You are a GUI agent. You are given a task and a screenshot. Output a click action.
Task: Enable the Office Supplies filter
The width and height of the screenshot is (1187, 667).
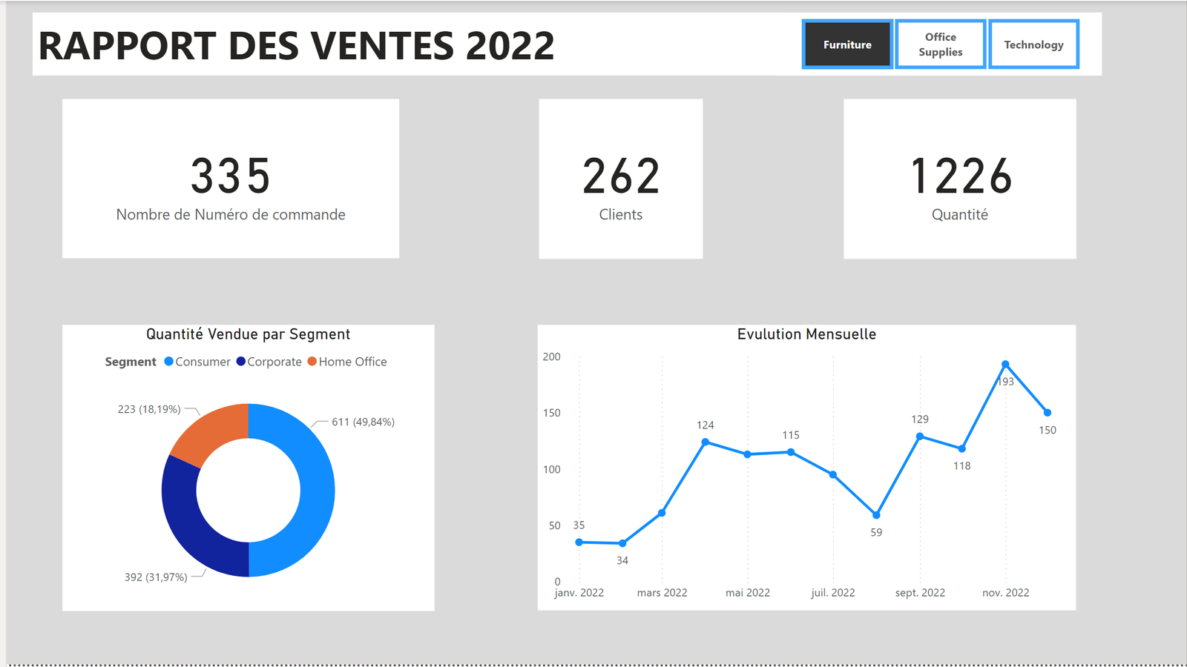pos(940,44)
